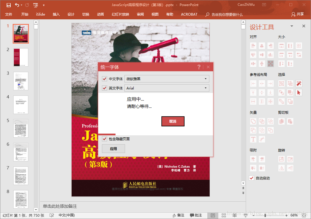Viewport: 311px width, 219px height.
Task: Toggle 自动启动 checkbox in design tools
Action: tap(252, 178)
